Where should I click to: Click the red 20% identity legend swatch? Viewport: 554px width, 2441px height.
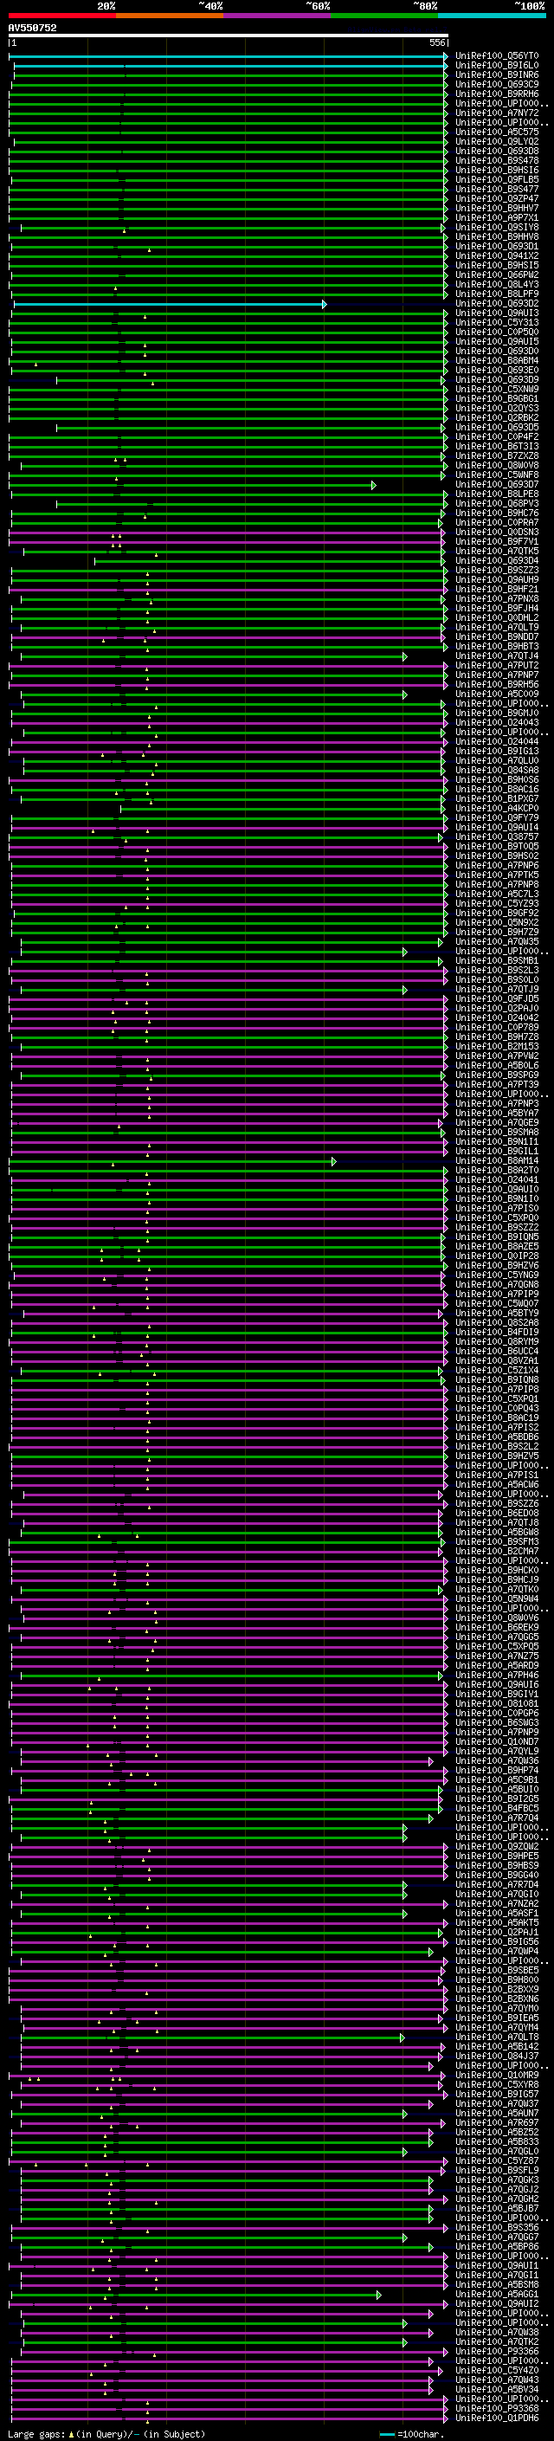(62, 16)
